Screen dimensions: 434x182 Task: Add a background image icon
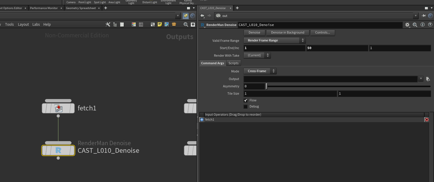pos(167,25)
